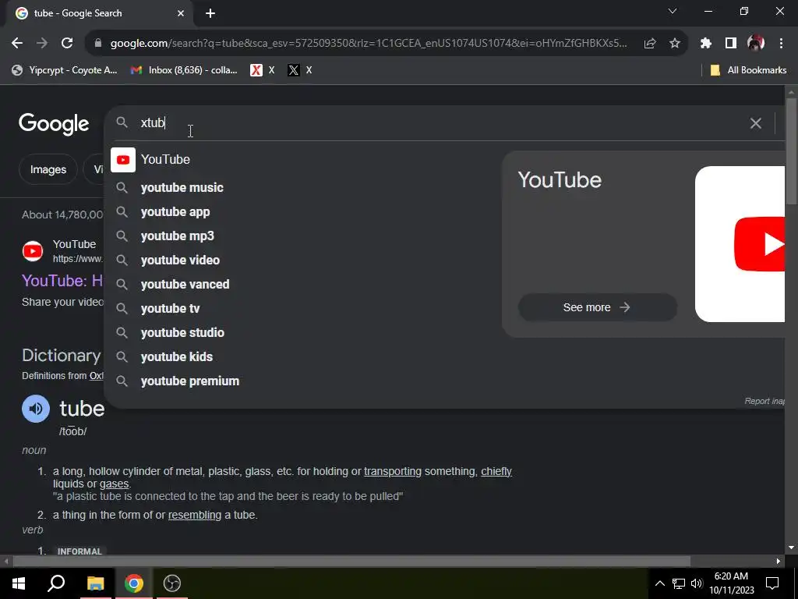Open the tab search chevron
Screen dimensions: 798x599
coord(673,11)
